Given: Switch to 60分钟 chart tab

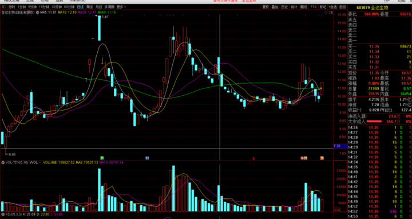Looking at the screenshot, I should click(69, 7).
